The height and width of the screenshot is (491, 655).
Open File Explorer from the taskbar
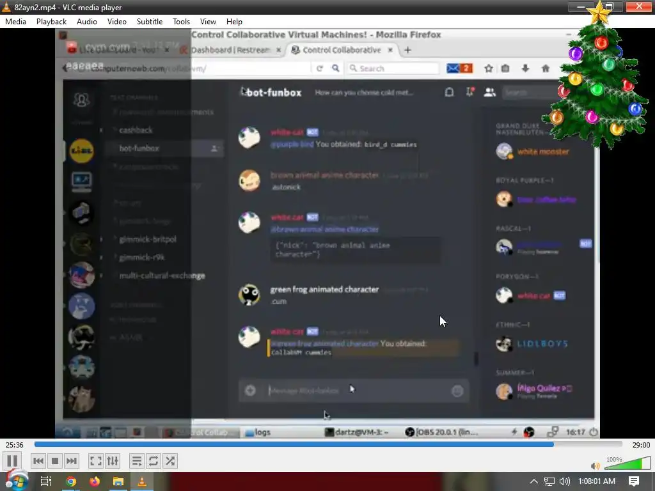coord(118,481)
